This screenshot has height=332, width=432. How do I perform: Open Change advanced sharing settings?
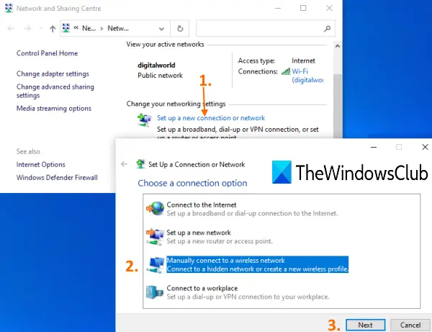pyautogui.click(x=55, y=91)
